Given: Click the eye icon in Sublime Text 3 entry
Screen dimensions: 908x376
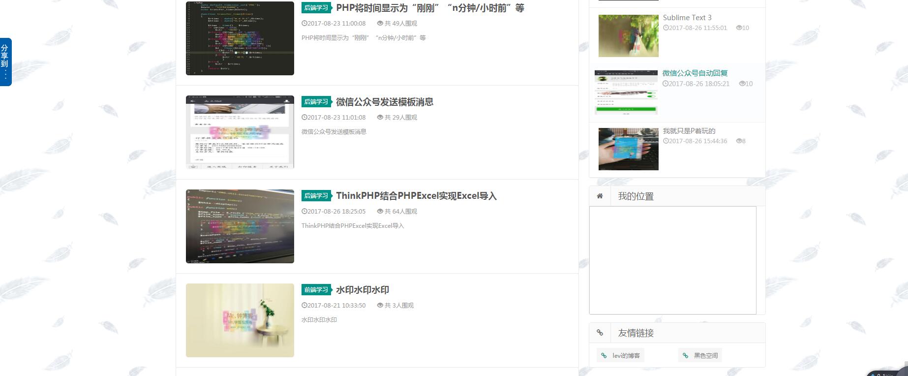Looking at the screenshot, I should (739, 28).
